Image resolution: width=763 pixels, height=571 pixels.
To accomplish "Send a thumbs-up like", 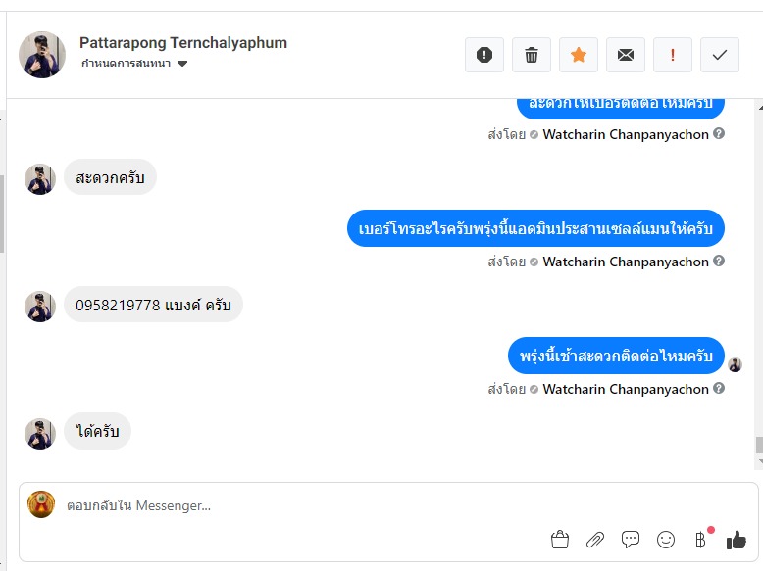I will (x=737, y=540).
